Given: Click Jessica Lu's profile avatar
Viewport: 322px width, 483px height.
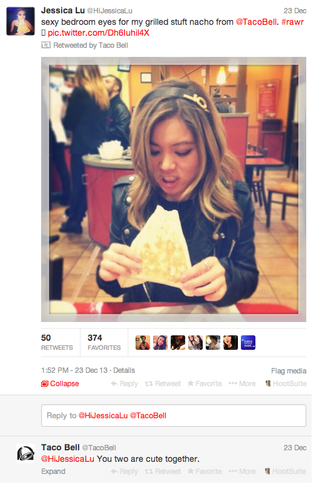Looking at the screenshot, I should pos(21,21).
